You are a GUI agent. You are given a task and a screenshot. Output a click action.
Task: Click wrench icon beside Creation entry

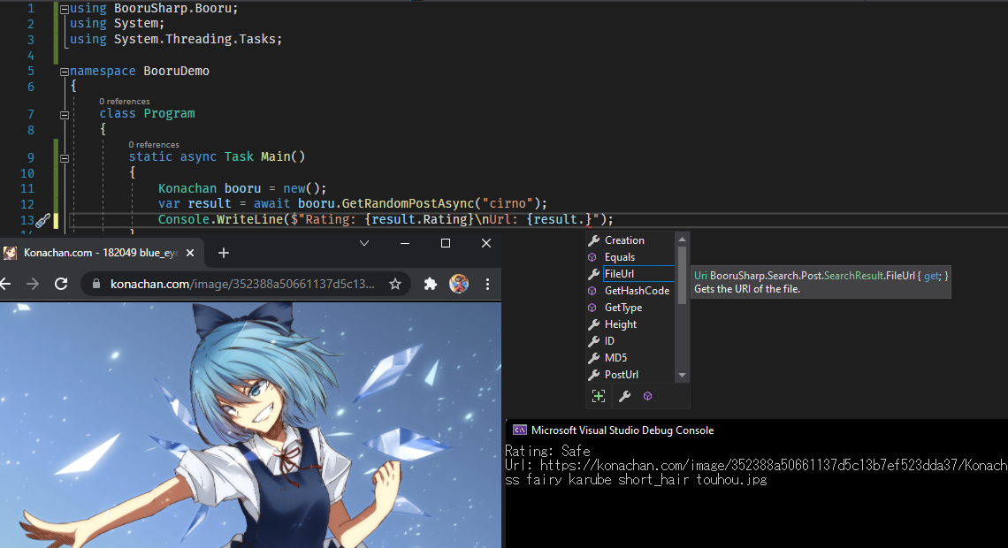594,240
